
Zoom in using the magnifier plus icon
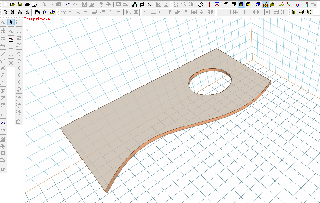176,4
